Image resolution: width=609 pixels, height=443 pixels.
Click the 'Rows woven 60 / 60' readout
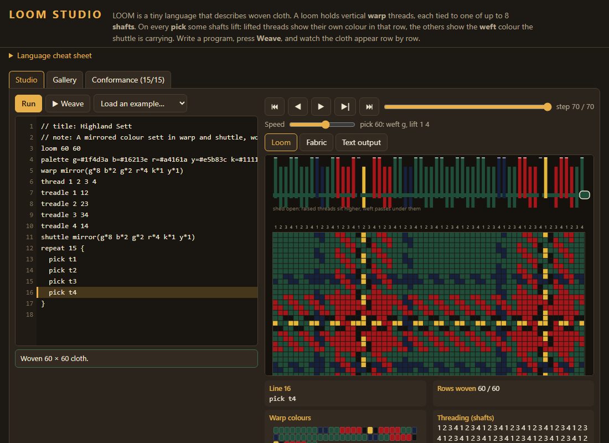pos(468,389)
